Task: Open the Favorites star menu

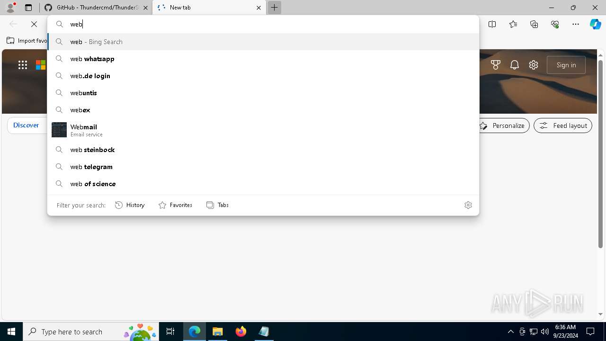Action: (x=513, y=24)
